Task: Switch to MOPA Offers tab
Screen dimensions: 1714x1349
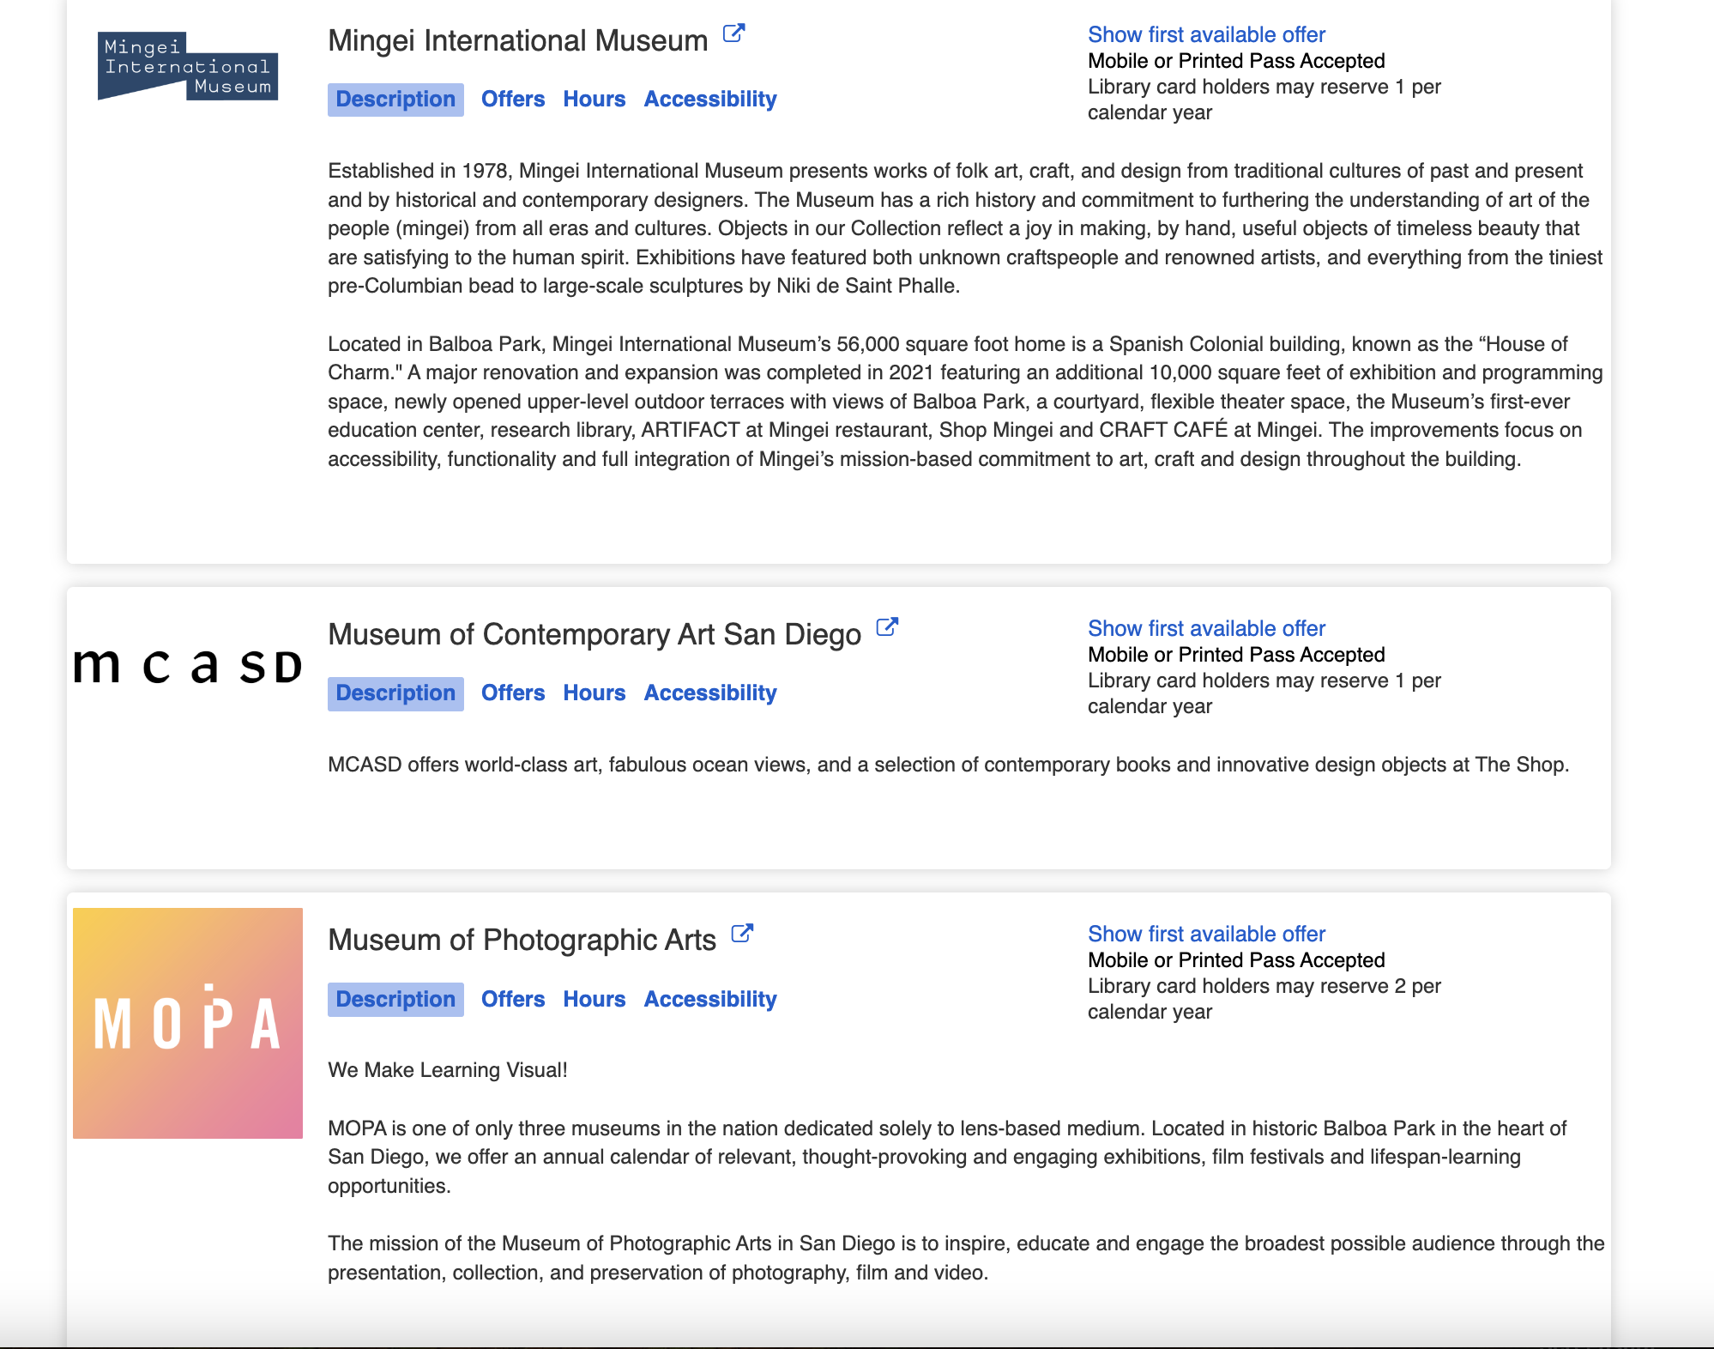Action: (513, 1000)
